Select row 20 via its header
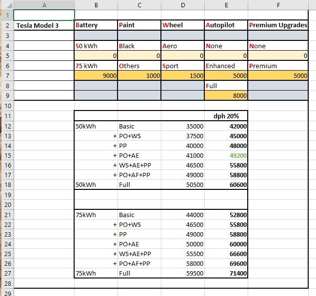 click(x=7, y=204)
